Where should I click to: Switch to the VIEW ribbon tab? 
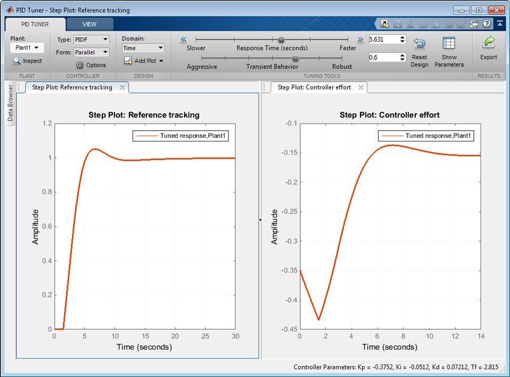pyautogui.click(x=89, y=25)
